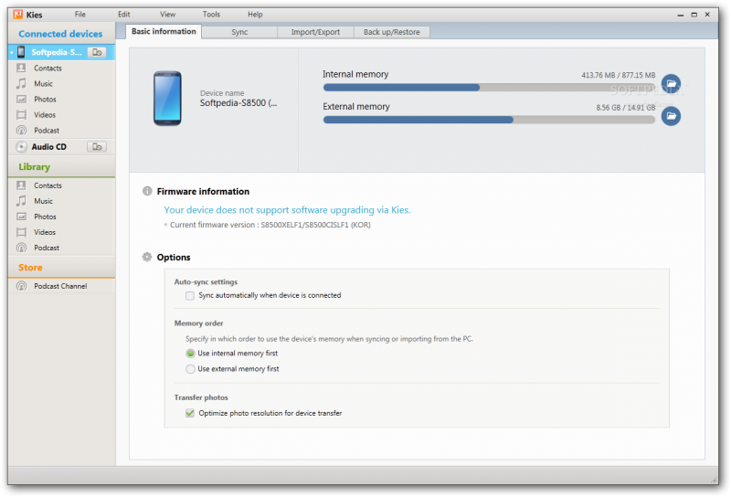Open Photos icon under Connected devices

tap(21, 100)
